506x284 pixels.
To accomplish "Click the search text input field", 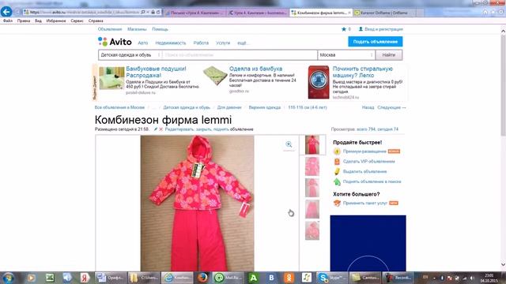I will [x=240, y=55].
